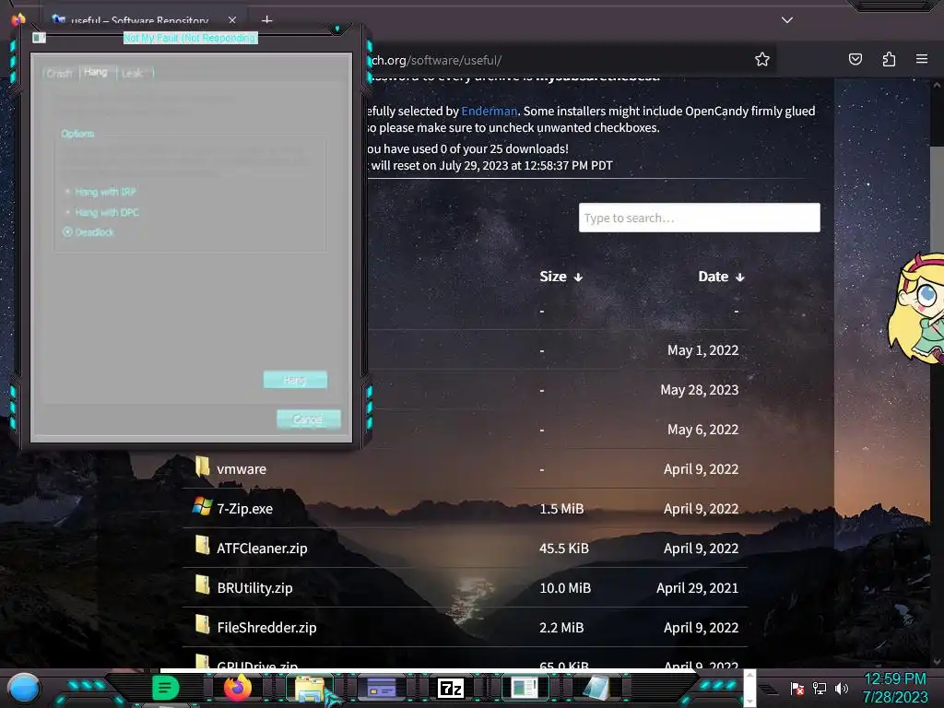
Task: Open BRUtility.zip link
Action: [x=254, y=588]
